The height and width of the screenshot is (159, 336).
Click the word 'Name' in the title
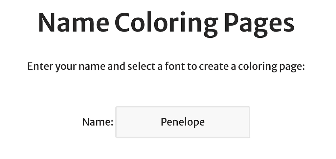[73, 23]
